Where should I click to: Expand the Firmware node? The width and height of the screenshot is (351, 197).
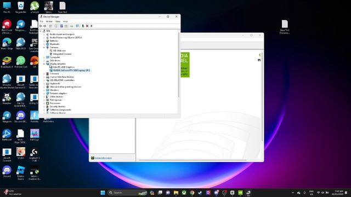[x=44, y=74]
